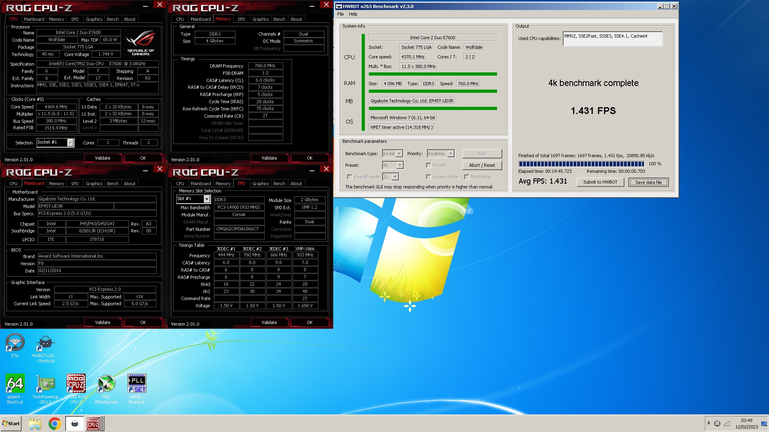
Task: Open the ET6 desktop shortcut
Action: coord(15,346)
